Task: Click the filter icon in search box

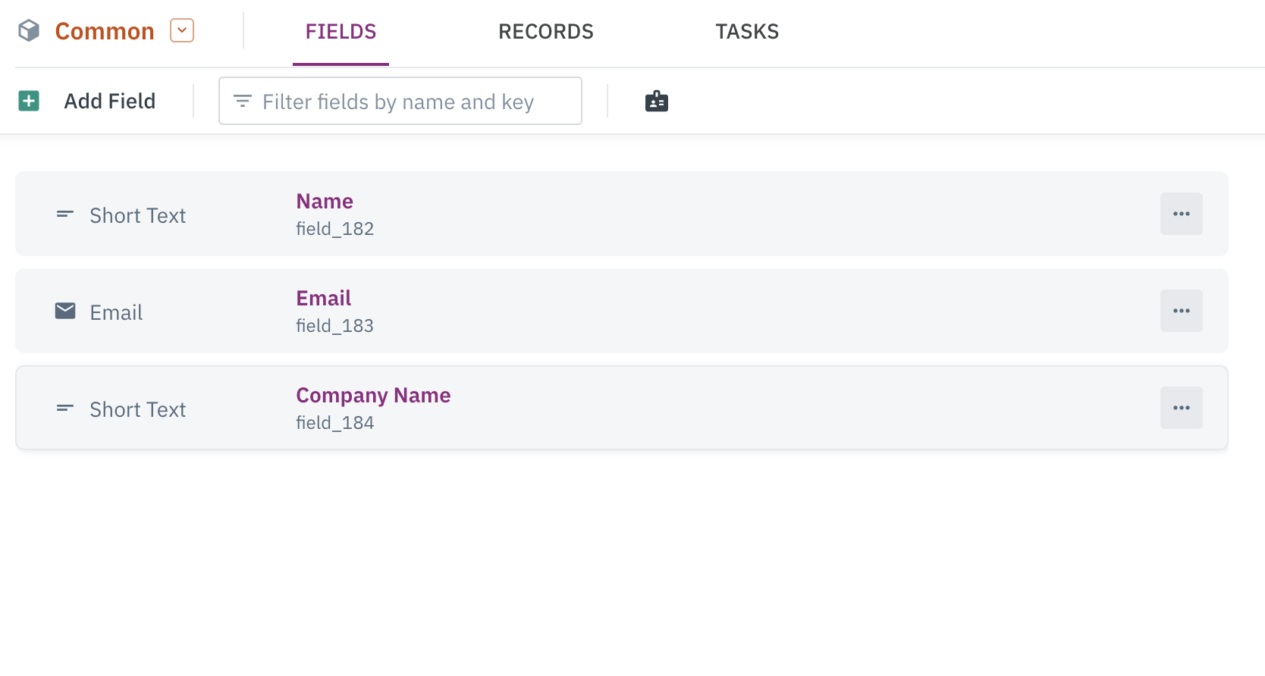Action: pyautogui.click(x=243, y=101)
